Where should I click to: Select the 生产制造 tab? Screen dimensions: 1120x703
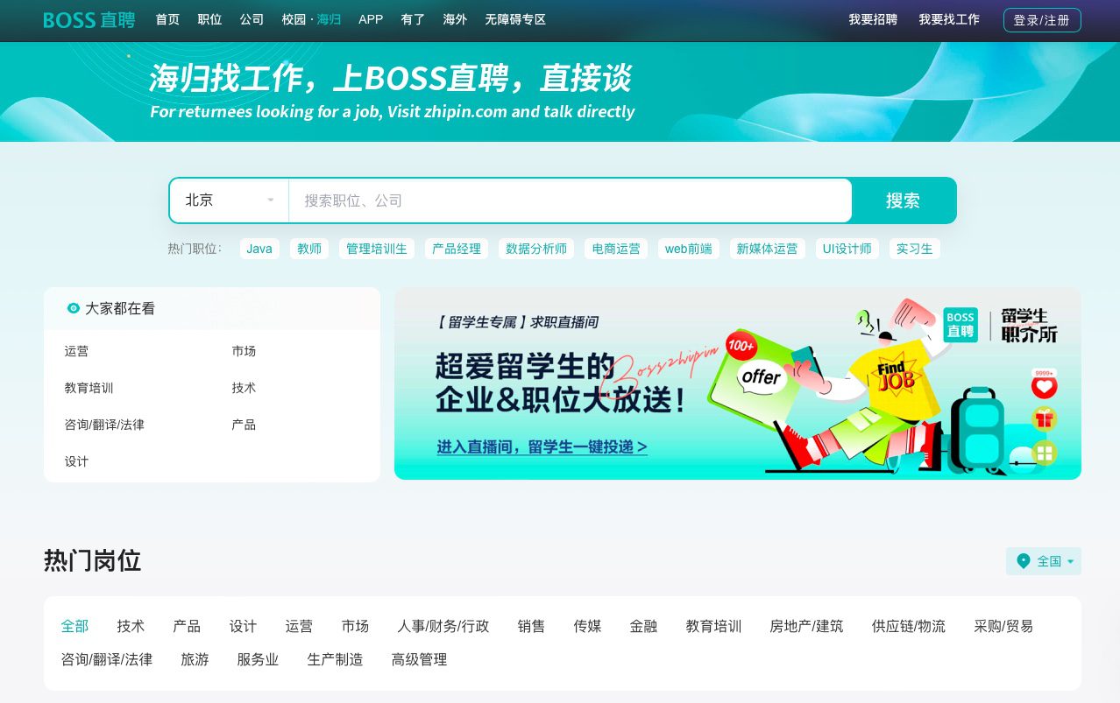335,659
